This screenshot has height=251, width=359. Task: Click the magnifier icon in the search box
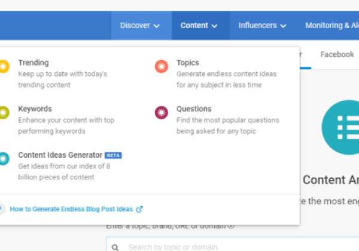tap(115, 247)
